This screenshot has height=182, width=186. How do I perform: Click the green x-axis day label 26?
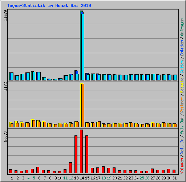click(x=147, y=178)
